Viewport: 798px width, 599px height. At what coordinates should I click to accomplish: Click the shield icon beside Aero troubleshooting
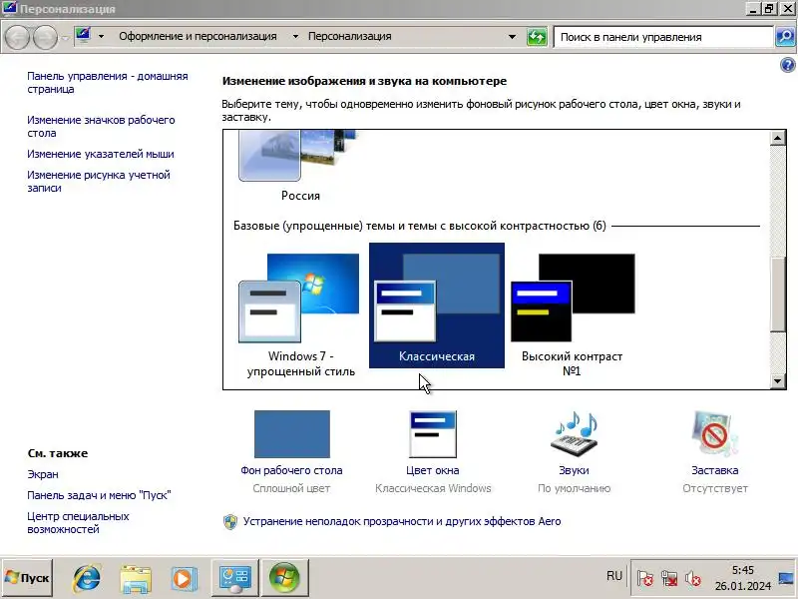pyautogui.click(x=230, y=522)
